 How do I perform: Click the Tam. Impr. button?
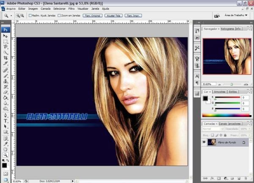pyautogui.click(x=133, y=16)
